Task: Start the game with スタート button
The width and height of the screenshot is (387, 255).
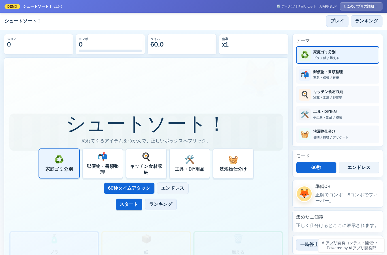Action: (x=129, y=204)
